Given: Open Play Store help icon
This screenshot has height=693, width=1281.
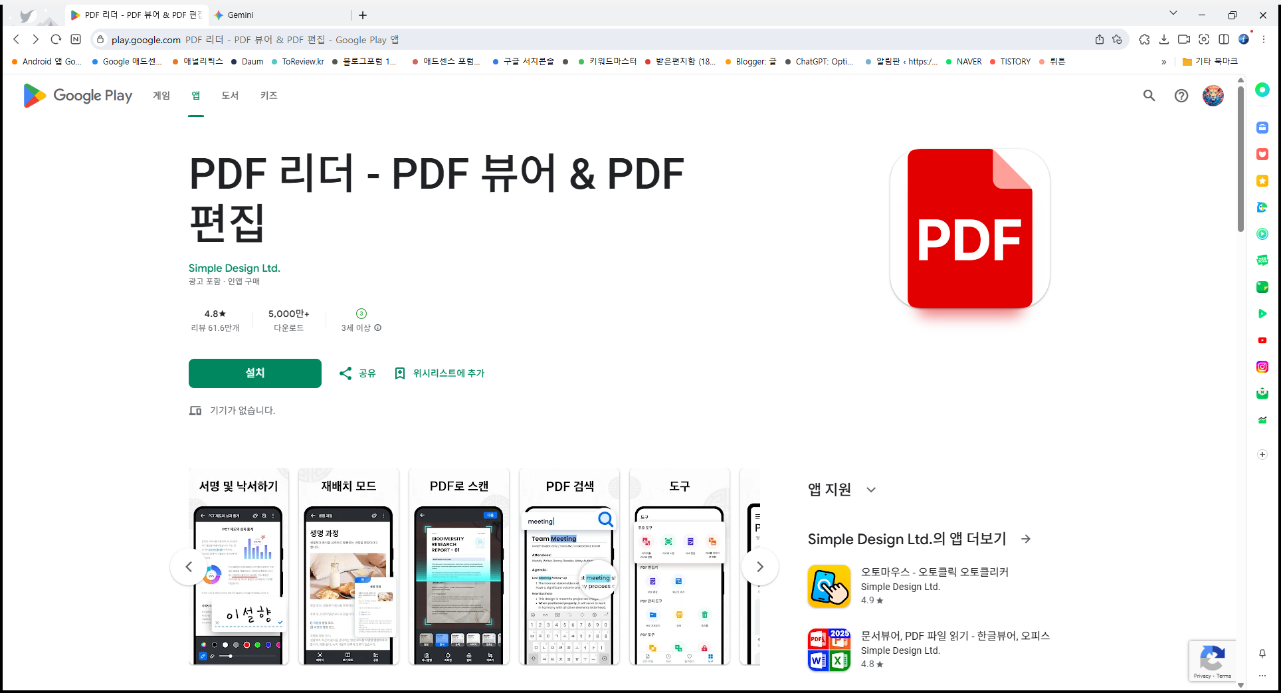Looking at the screenshot, I should (x=1181, y=96).
